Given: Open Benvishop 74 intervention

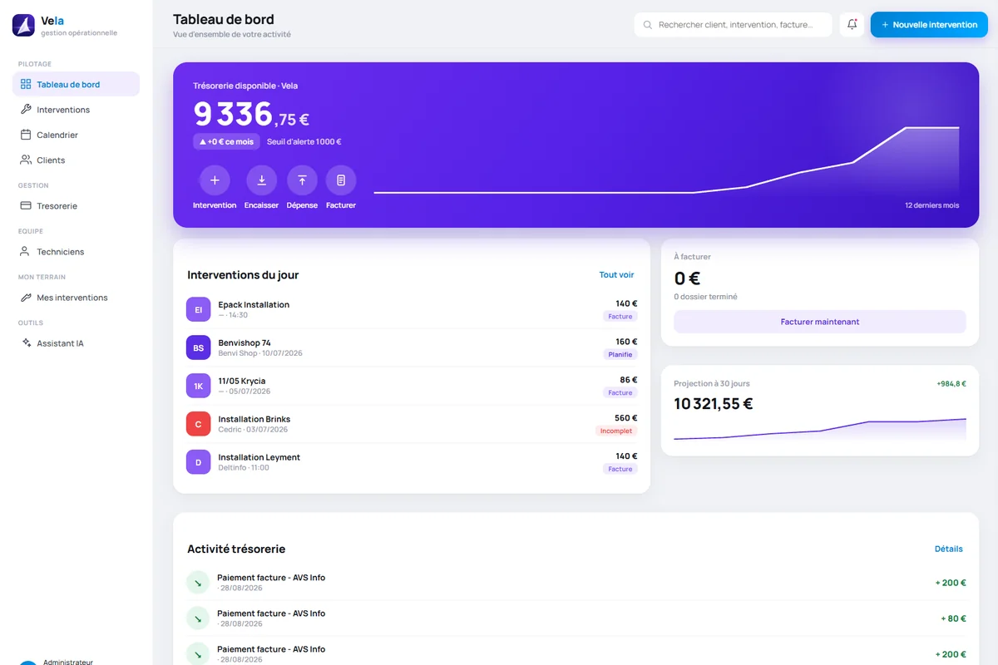Looking at the screenshot, I should click(x=412, y=347).
